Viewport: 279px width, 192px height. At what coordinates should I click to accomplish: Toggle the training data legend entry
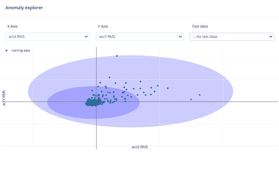click(20, 51)
